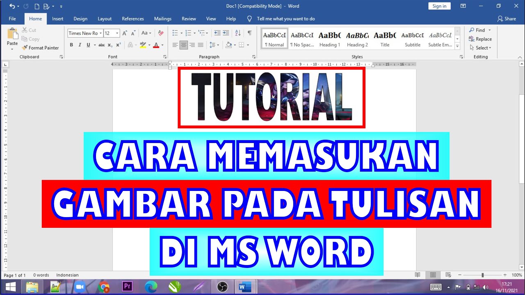Click the Sign in button
Image resolution: width=525 pixels, height=295 pixels.
pos(439,6)
